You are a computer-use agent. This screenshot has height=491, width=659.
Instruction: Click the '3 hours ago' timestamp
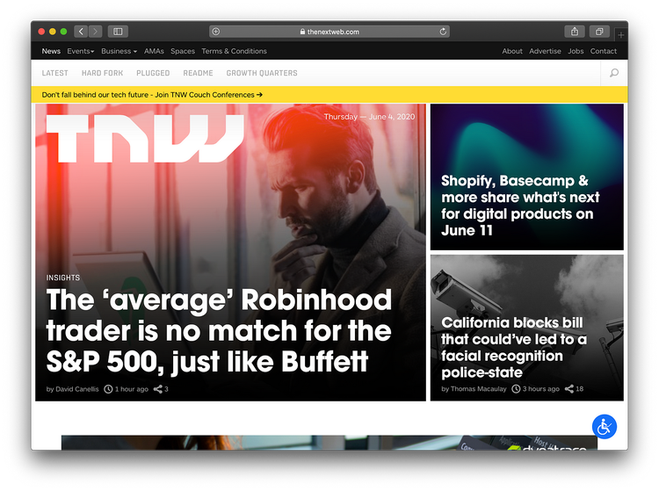541,389
